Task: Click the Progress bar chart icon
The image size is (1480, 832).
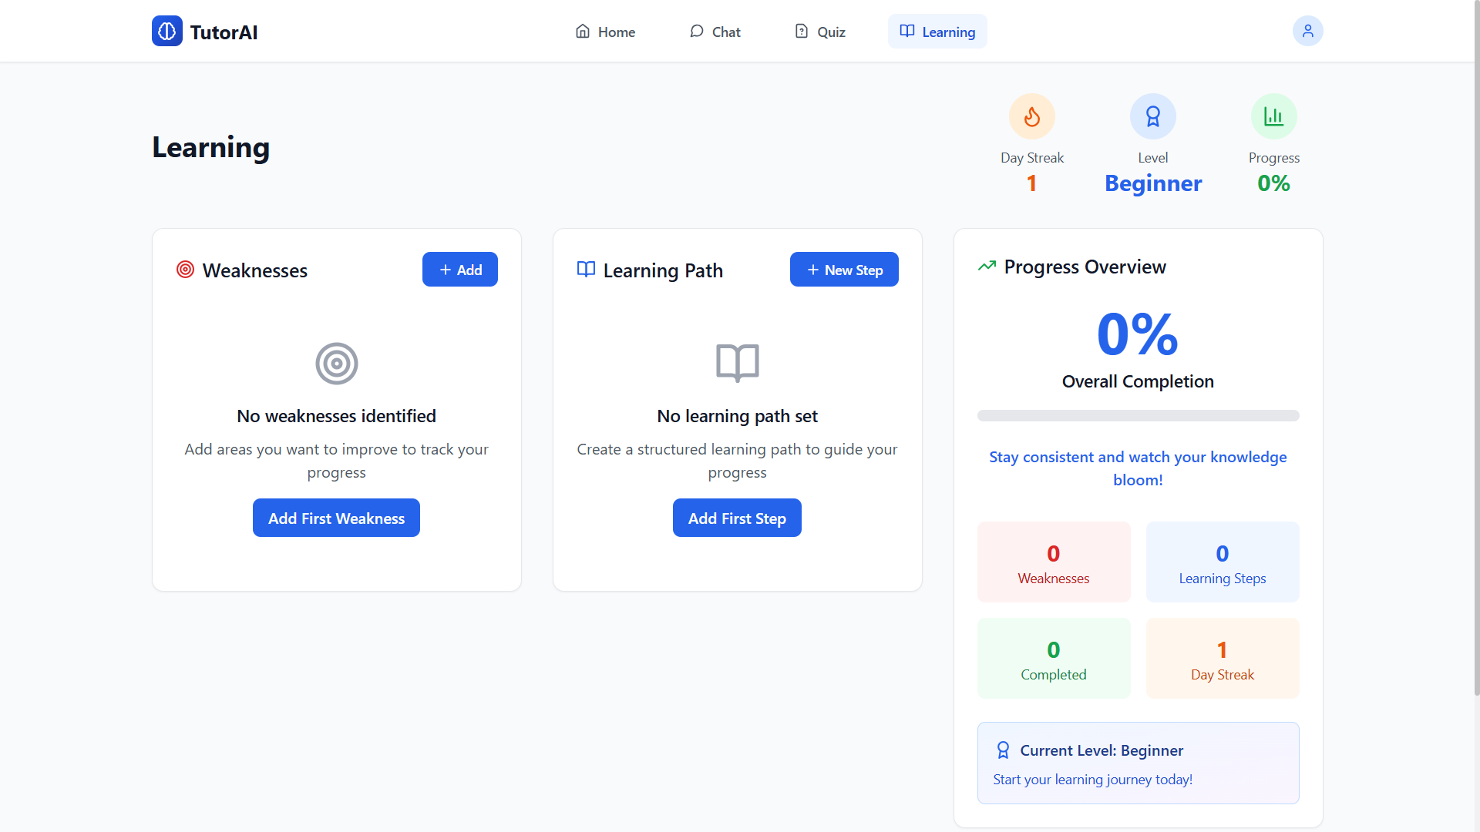Action: (1273, 117)
